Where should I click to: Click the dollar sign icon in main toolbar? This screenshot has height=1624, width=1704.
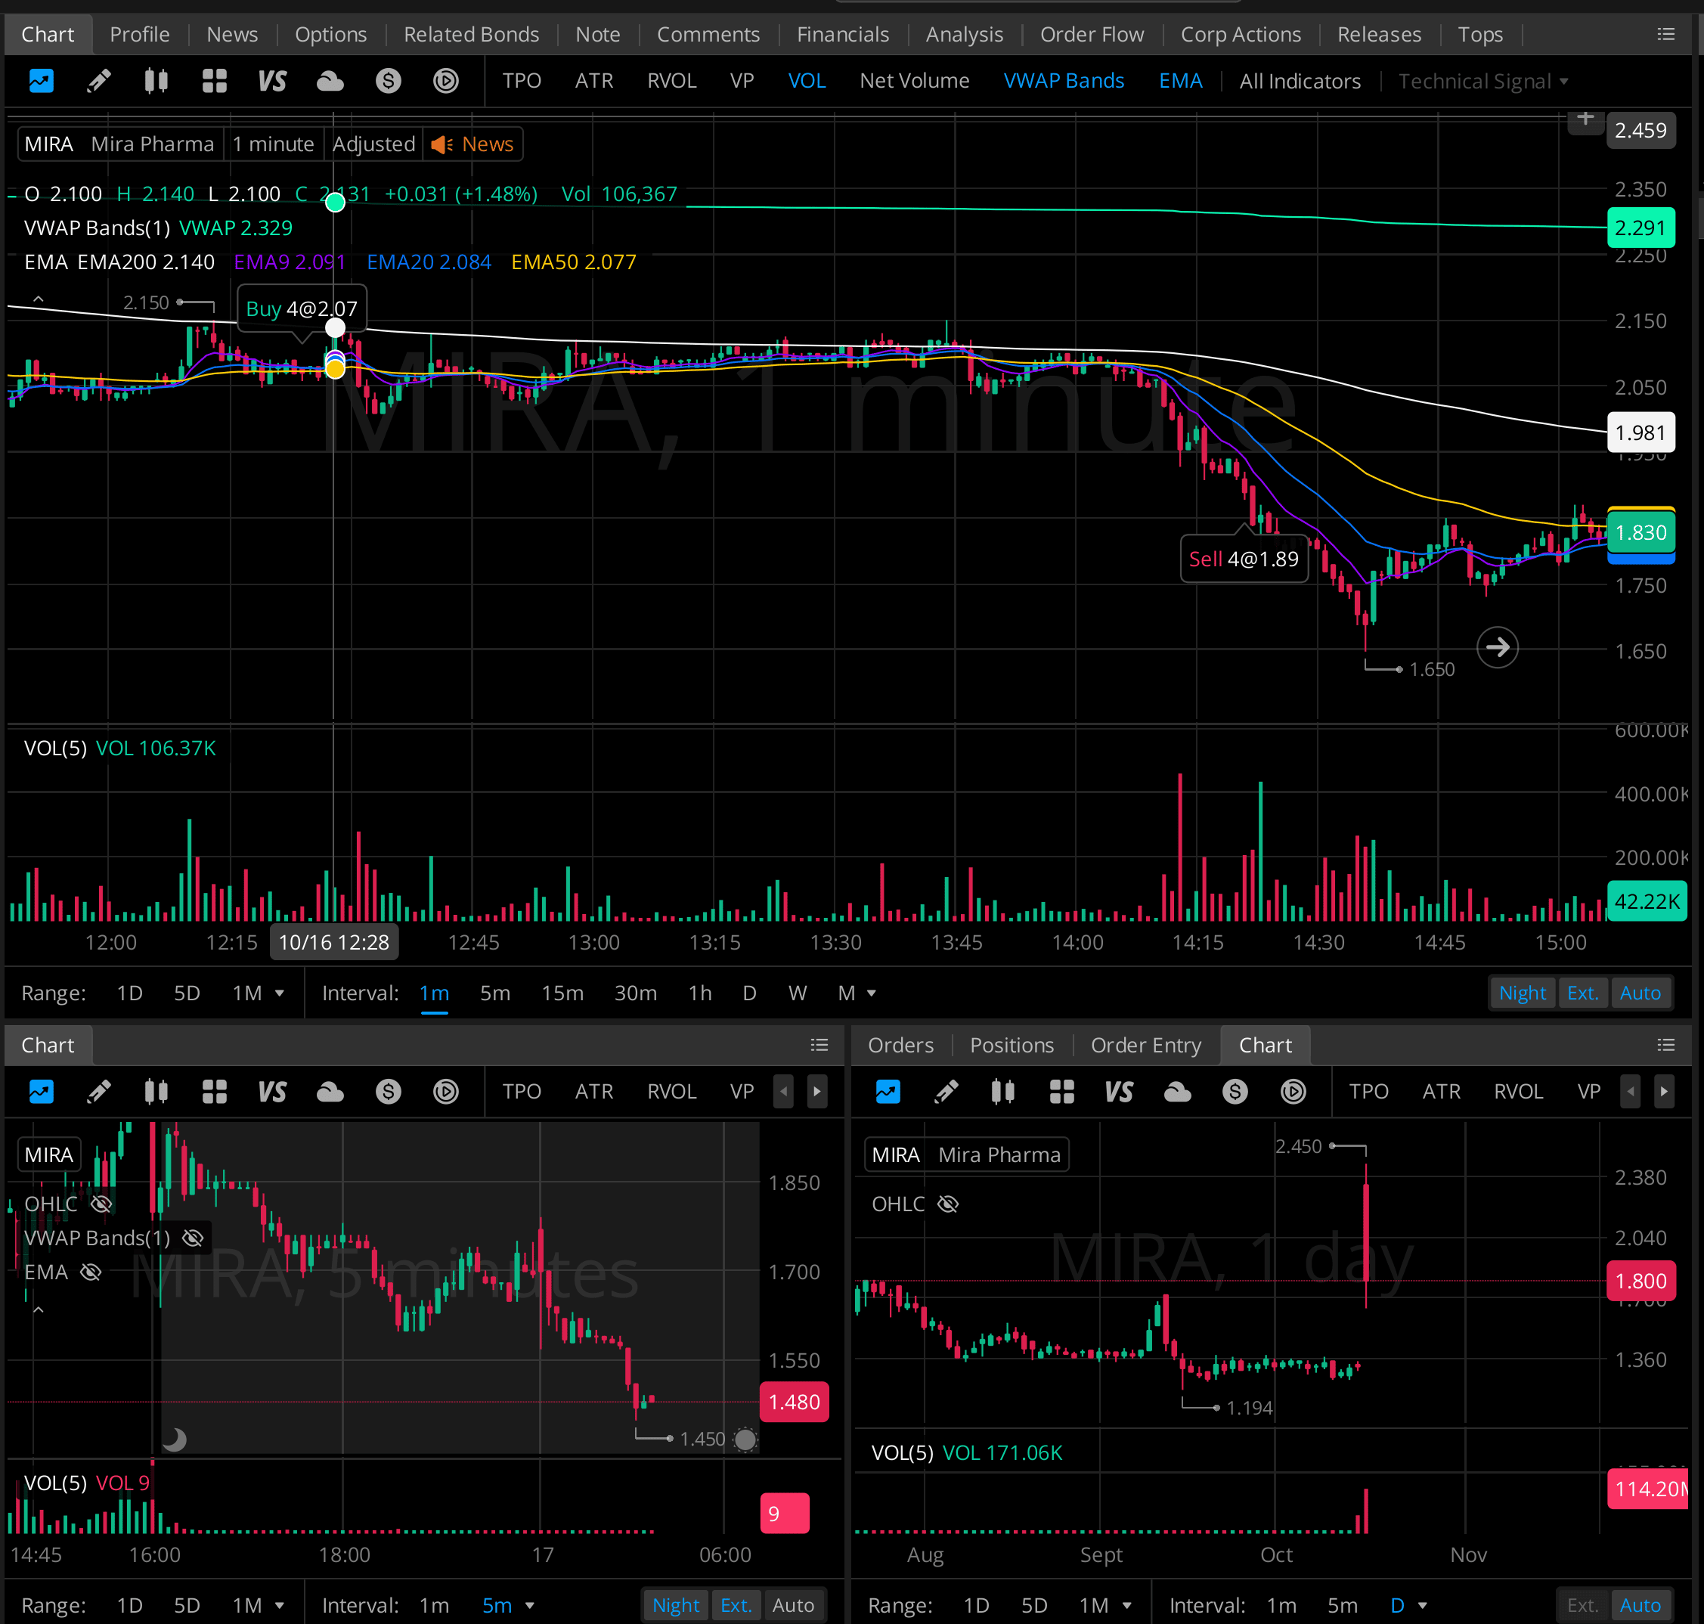[x=388, y=80]
